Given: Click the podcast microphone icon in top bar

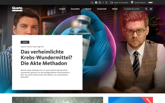Looking at the screenshot, I should (132, 2).
